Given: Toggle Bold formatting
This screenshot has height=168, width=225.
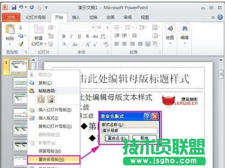Looking at the screenshot, I should pos(64,36).
